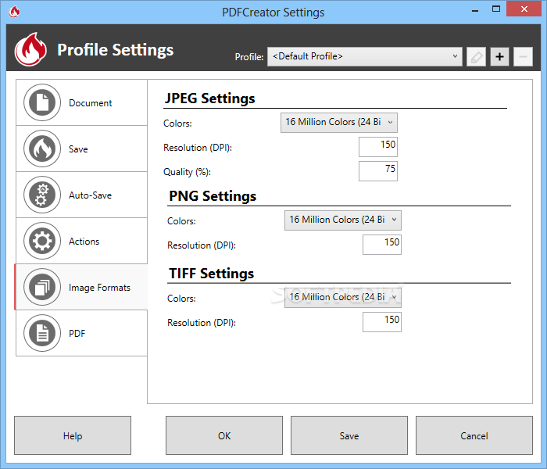Screen dimensions: 547x469
Task: Expand the JPEG Colors dropdown
Action: (339, 123)
